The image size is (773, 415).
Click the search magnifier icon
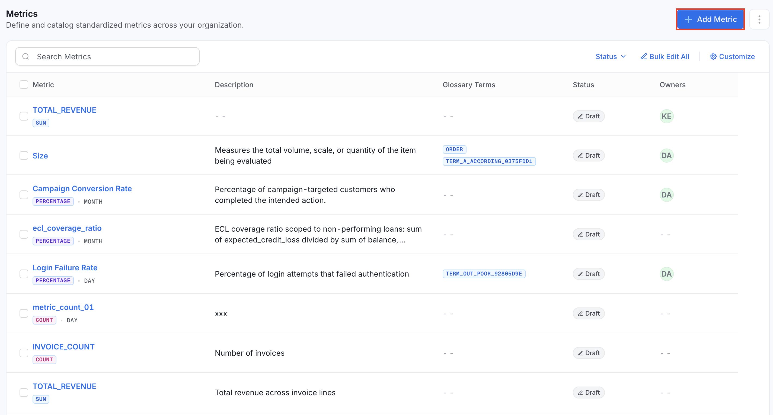(x=26, y=56)
